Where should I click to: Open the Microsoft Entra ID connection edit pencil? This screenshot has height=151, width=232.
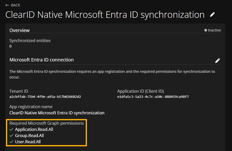click(218, 60)
